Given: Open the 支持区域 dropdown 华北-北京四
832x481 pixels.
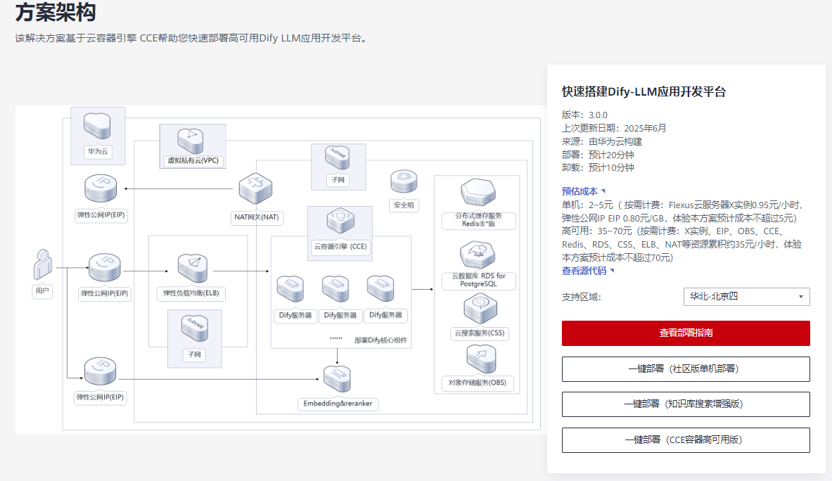Looking at the screenshot, I should [x=747, y=297].
